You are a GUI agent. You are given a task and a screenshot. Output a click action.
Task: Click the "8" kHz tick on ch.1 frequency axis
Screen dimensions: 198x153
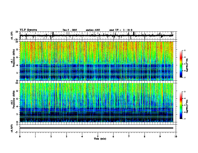pos(17,49)
